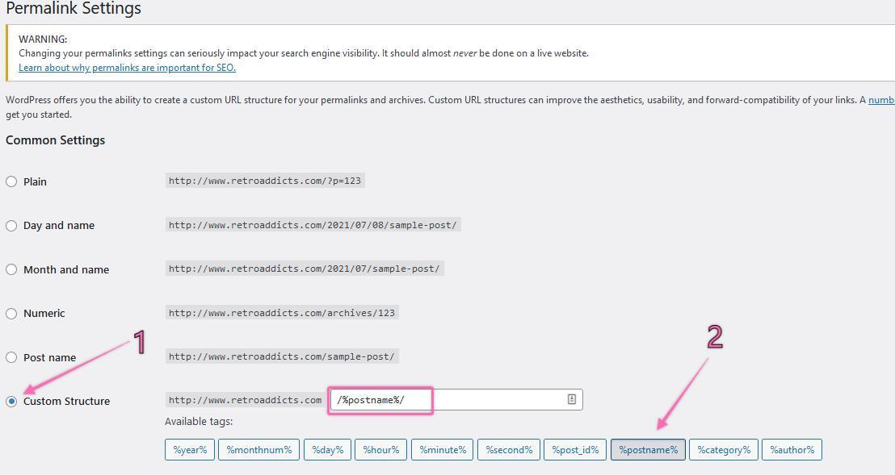Add the %hour% tag
The image size is (895, 475).
coord(380,449)
